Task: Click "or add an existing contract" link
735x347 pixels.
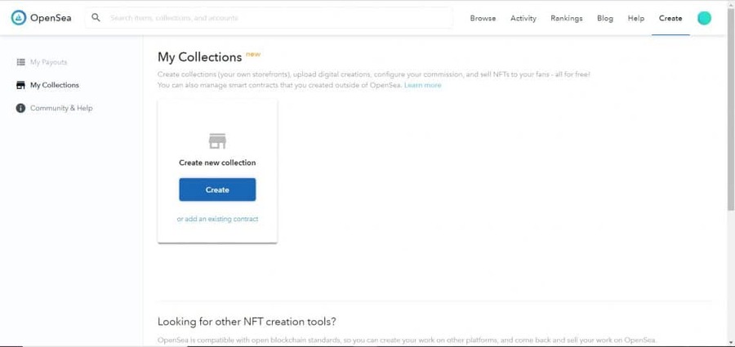Action: click(217, 219)
